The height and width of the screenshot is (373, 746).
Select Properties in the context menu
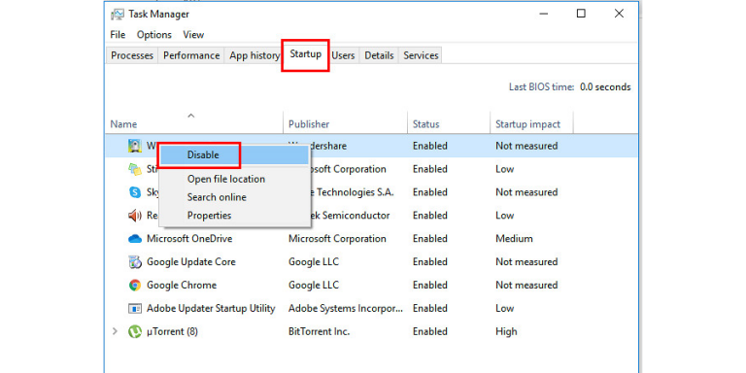[x=210, y=216]
